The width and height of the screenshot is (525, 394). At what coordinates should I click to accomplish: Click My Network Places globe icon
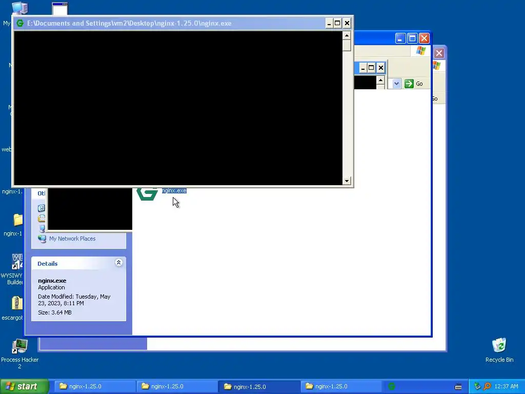[42, 239]
